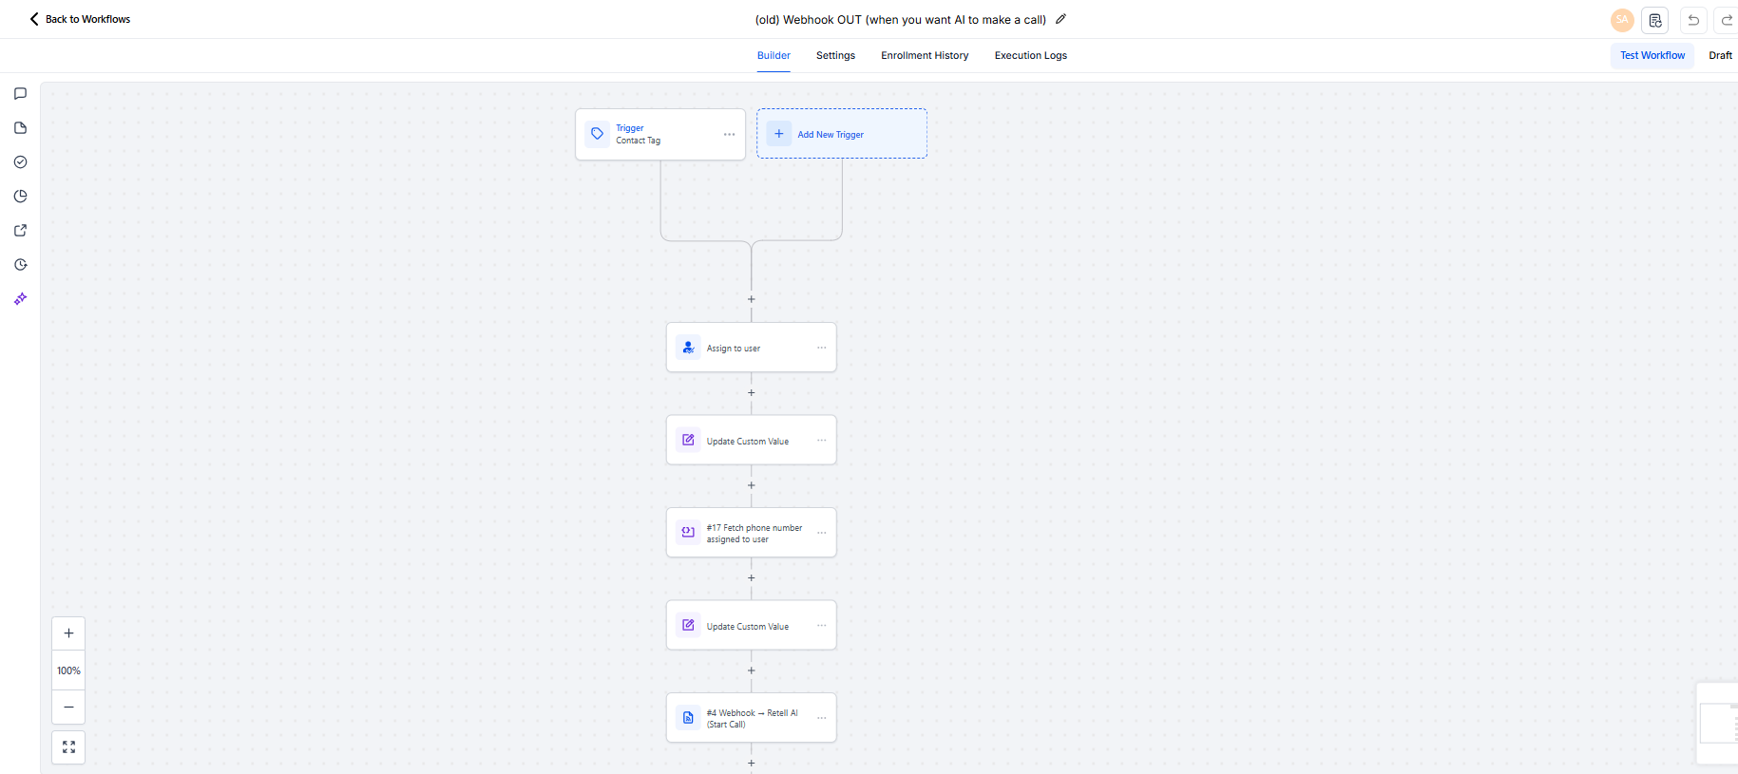Select the Assign to user action label
1738x774 pixels.
coord(734,349)
